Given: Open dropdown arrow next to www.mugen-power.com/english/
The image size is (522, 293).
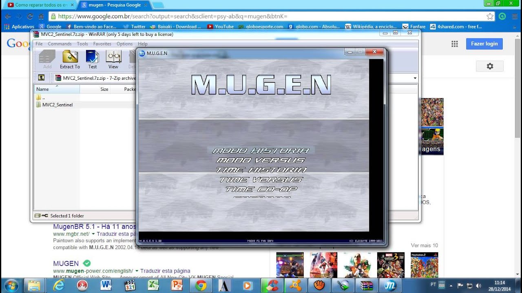Looking at the screenshot, I should [137, 271].
